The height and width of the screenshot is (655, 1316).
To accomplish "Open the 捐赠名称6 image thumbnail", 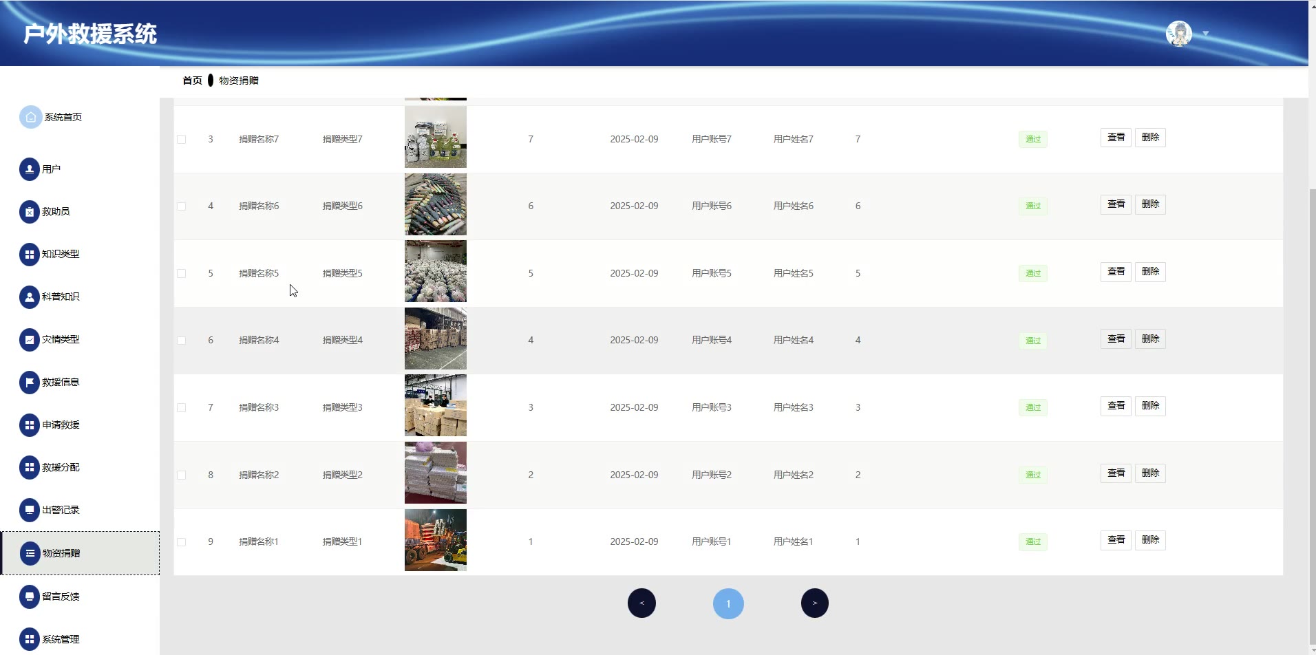I will (436, 204).
